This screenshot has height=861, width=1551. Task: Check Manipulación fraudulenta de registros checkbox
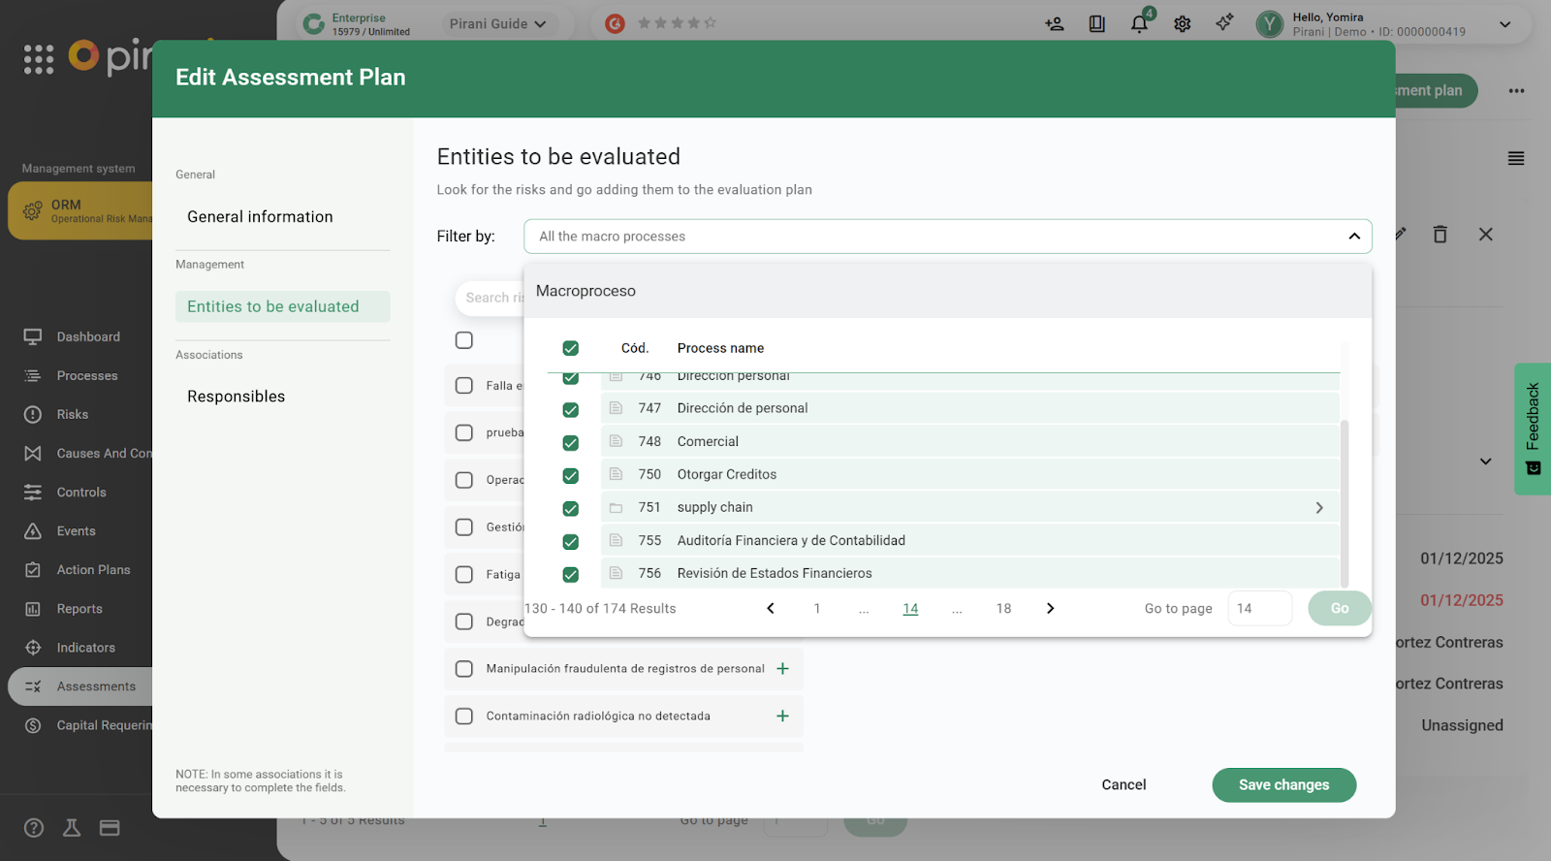coord(464,669)
